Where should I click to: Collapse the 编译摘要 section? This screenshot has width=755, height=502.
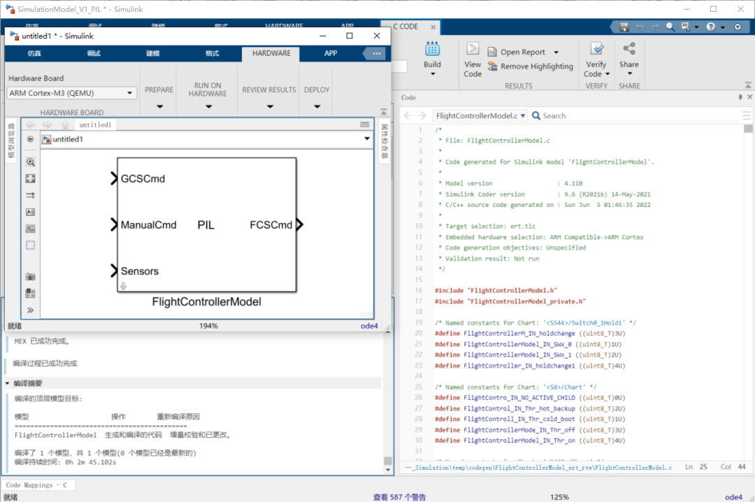pos(7,383)
